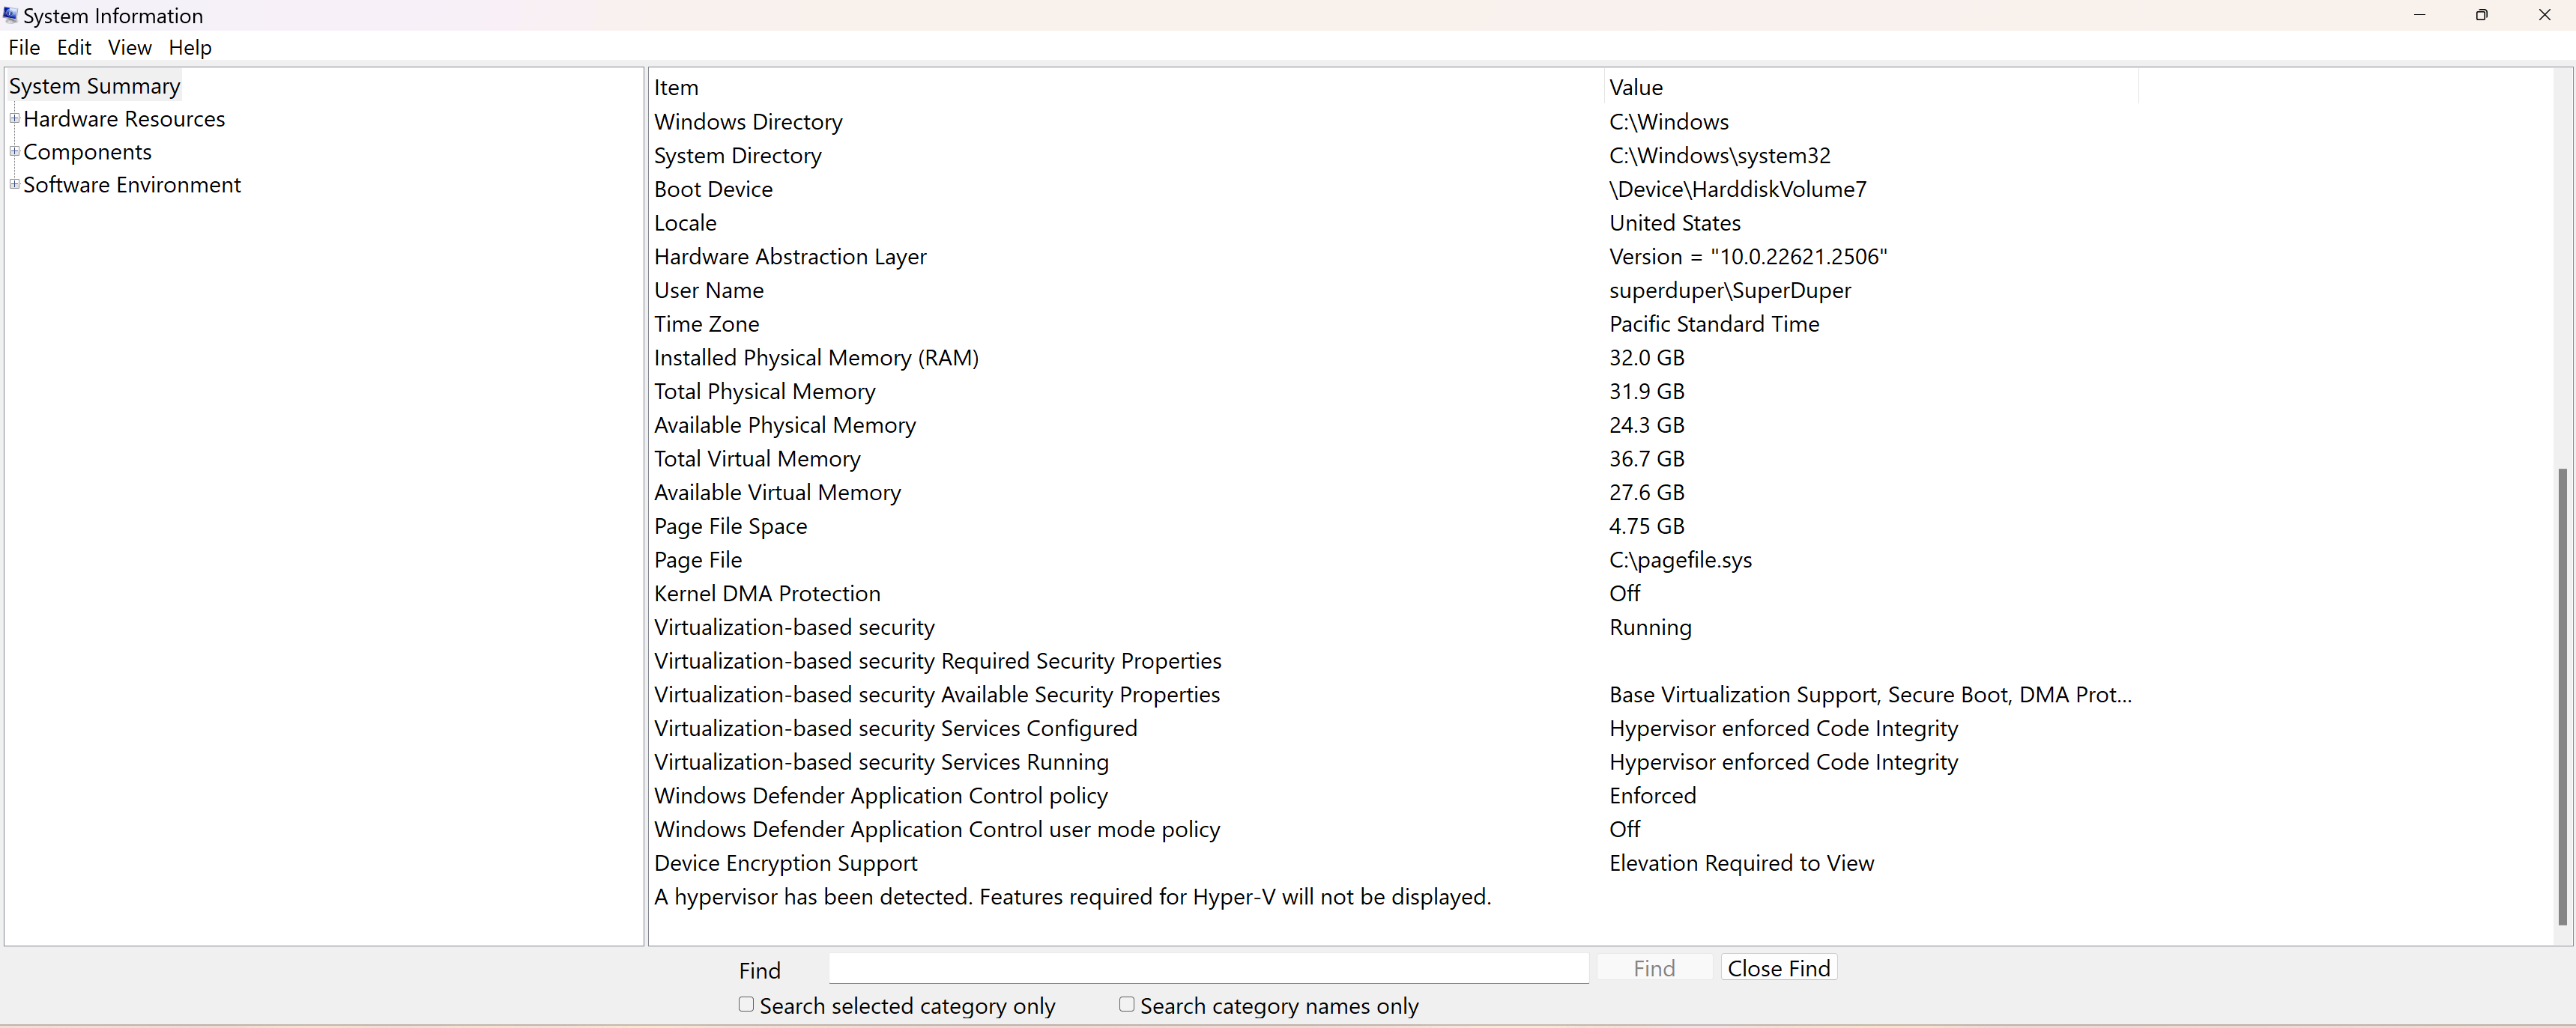Expand the Components tree node

coord(15,152)
